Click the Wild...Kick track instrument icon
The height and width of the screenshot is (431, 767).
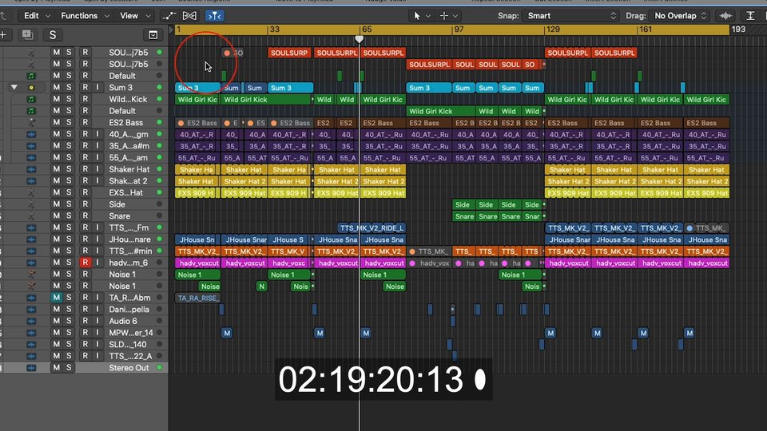click(31, 99)
